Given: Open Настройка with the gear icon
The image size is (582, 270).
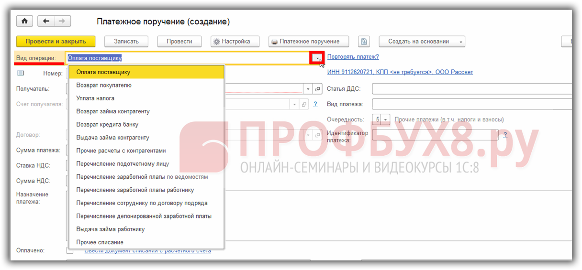Looking at the screenshot, I should [232, 42].
